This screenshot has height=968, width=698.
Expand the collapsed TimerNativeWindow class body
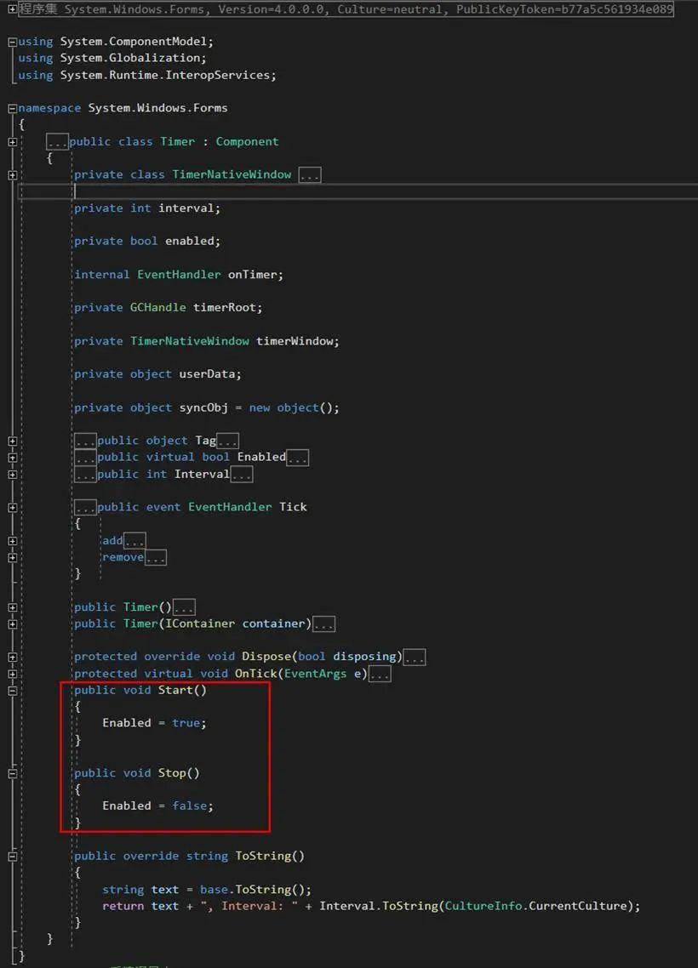click(x=310, y=174)
